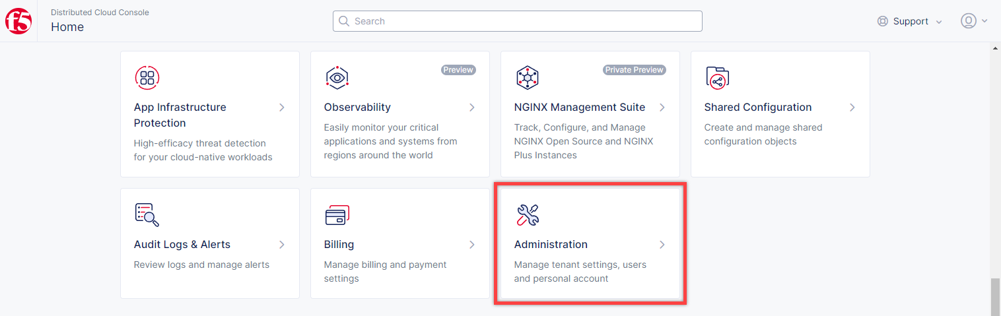
Task: Click the Shared Configuration chevron
Action: [x=852, y=107]
